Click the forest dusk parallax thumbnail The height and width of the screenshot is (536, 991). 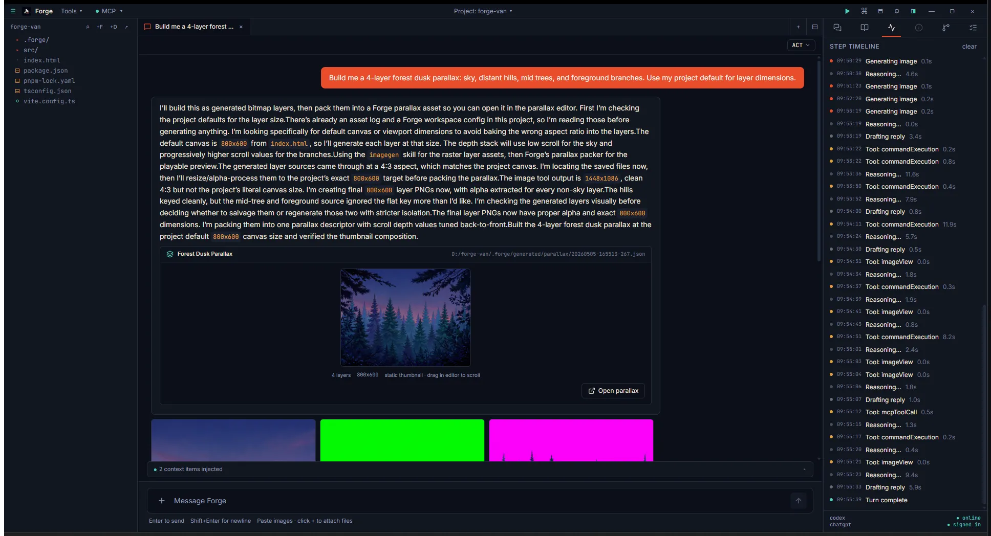tap(405, 317)
